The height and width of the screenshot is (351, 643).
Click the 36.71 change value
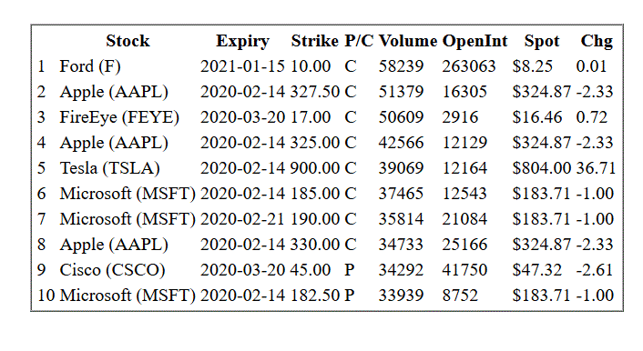pos(596,168)
